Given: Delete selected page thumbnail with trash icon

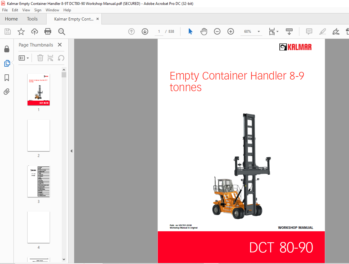Looking at the screenshot, I should 40,58.
